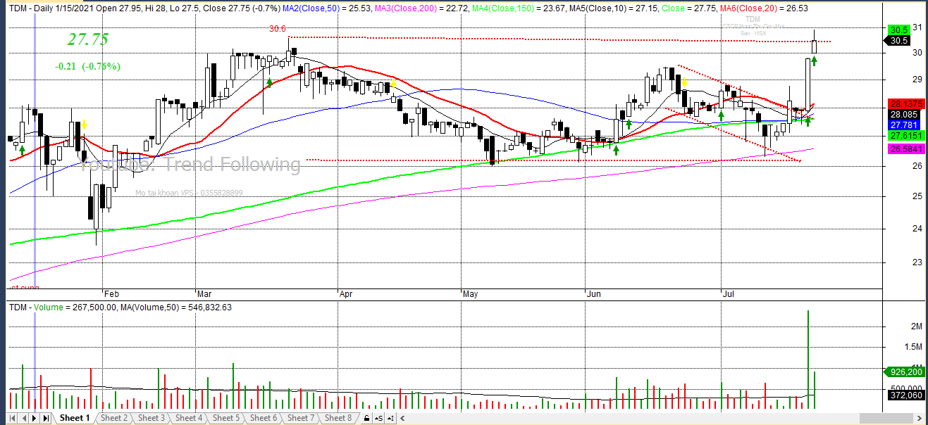Viewport: 928px width, 425px height.
Task: Go to the Sheet 3 tab
Action: tap(151, 418)
